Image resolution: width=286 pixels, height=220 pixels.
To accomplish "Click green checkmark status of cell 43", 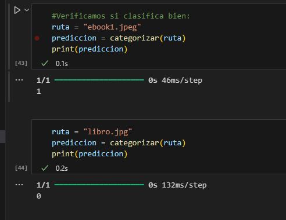I will coord(45,63).
